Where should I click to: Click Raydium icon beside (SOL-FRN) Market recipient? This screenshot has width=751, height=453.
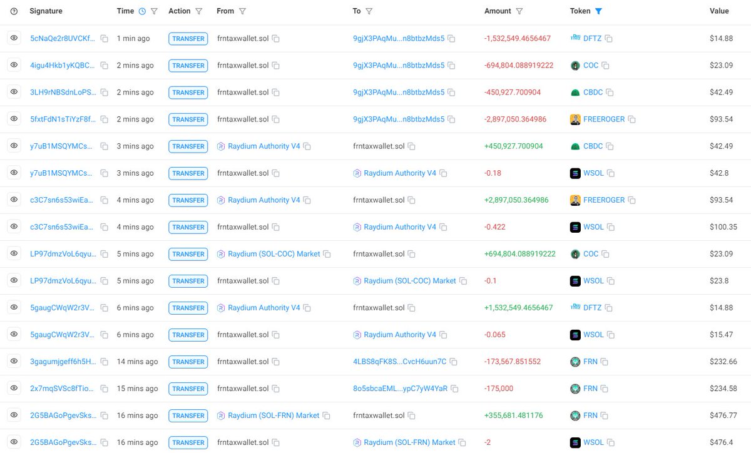(x=357, y=442)
